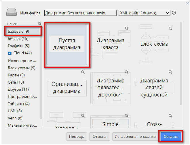The image size is (190, 145).
Task: Click the search magnifier in template sidebar
Action: point(40,24)
